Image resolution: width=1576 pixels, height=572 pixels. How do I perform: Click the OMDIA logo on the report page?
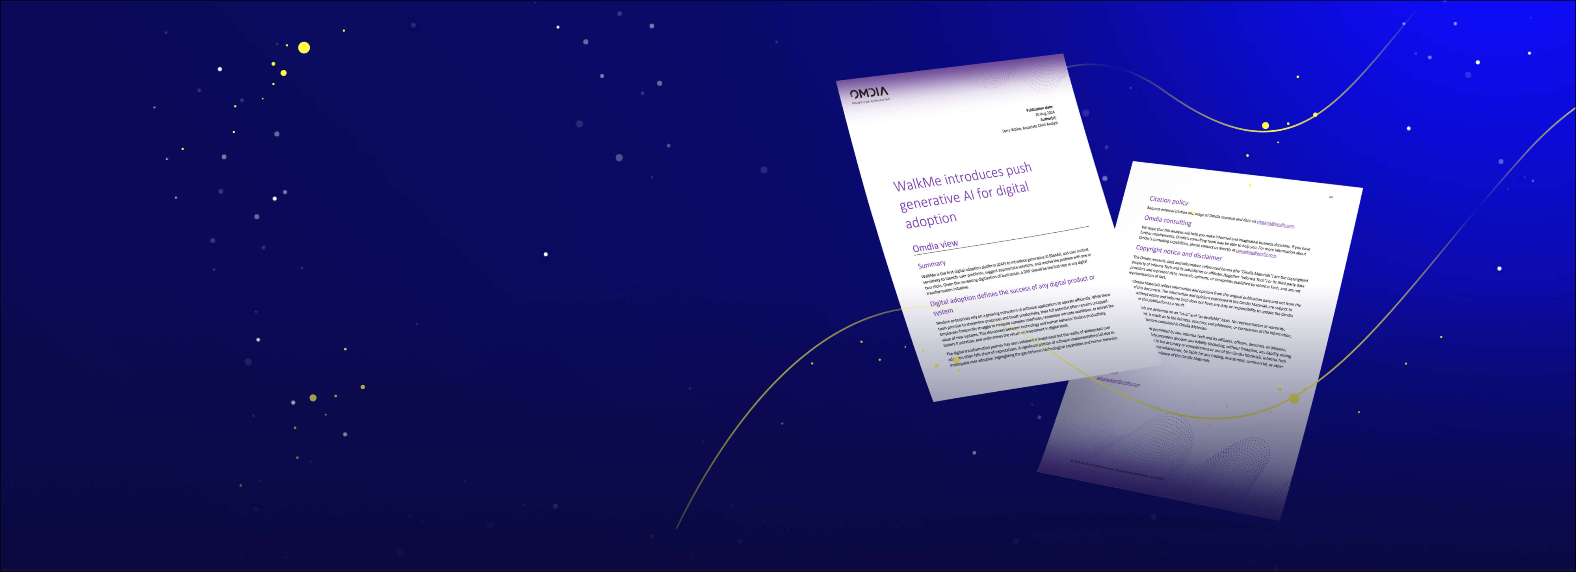pyautogui.click(x=870, y=93)
